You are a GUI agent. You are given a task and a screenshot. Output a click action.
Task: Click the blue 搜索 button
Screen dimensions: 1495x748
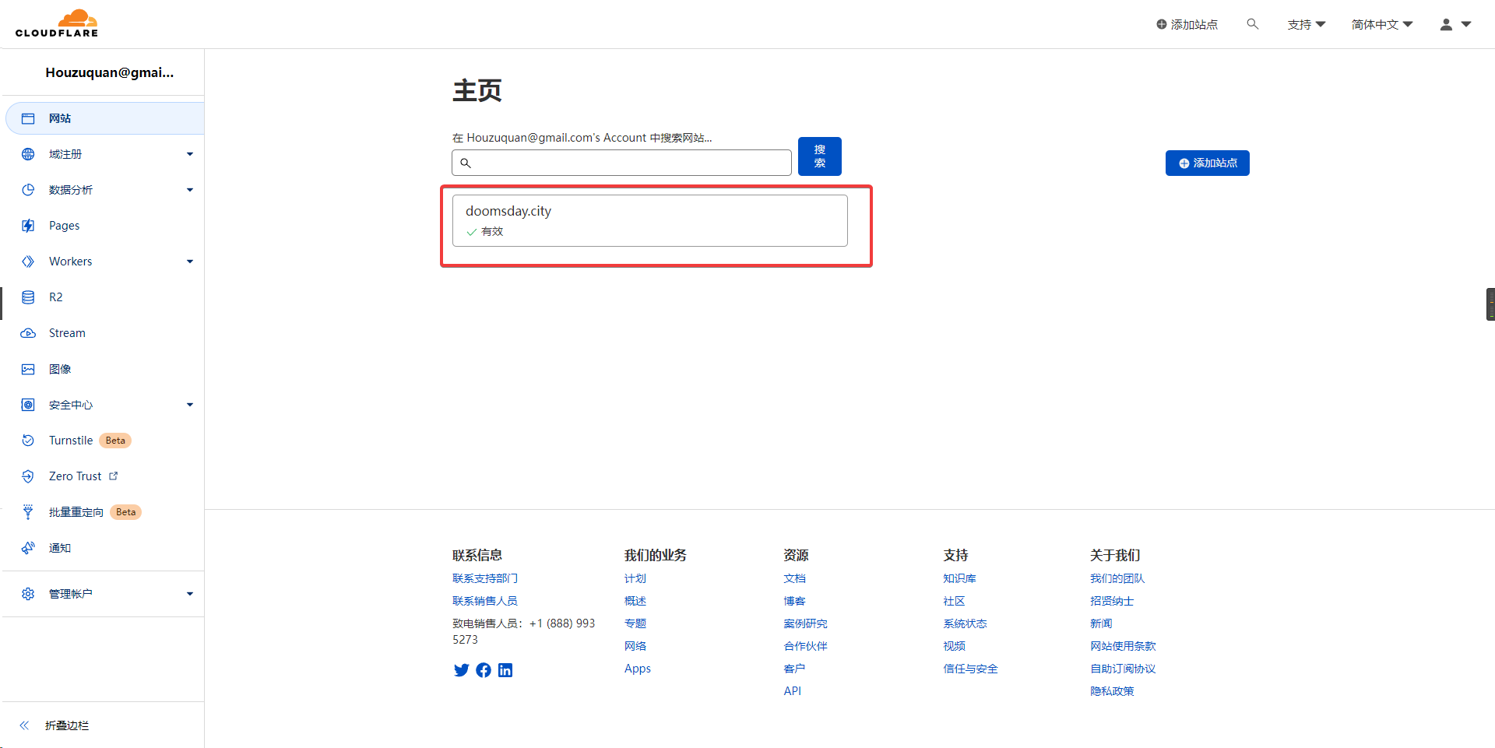click(x=819, y=156)
